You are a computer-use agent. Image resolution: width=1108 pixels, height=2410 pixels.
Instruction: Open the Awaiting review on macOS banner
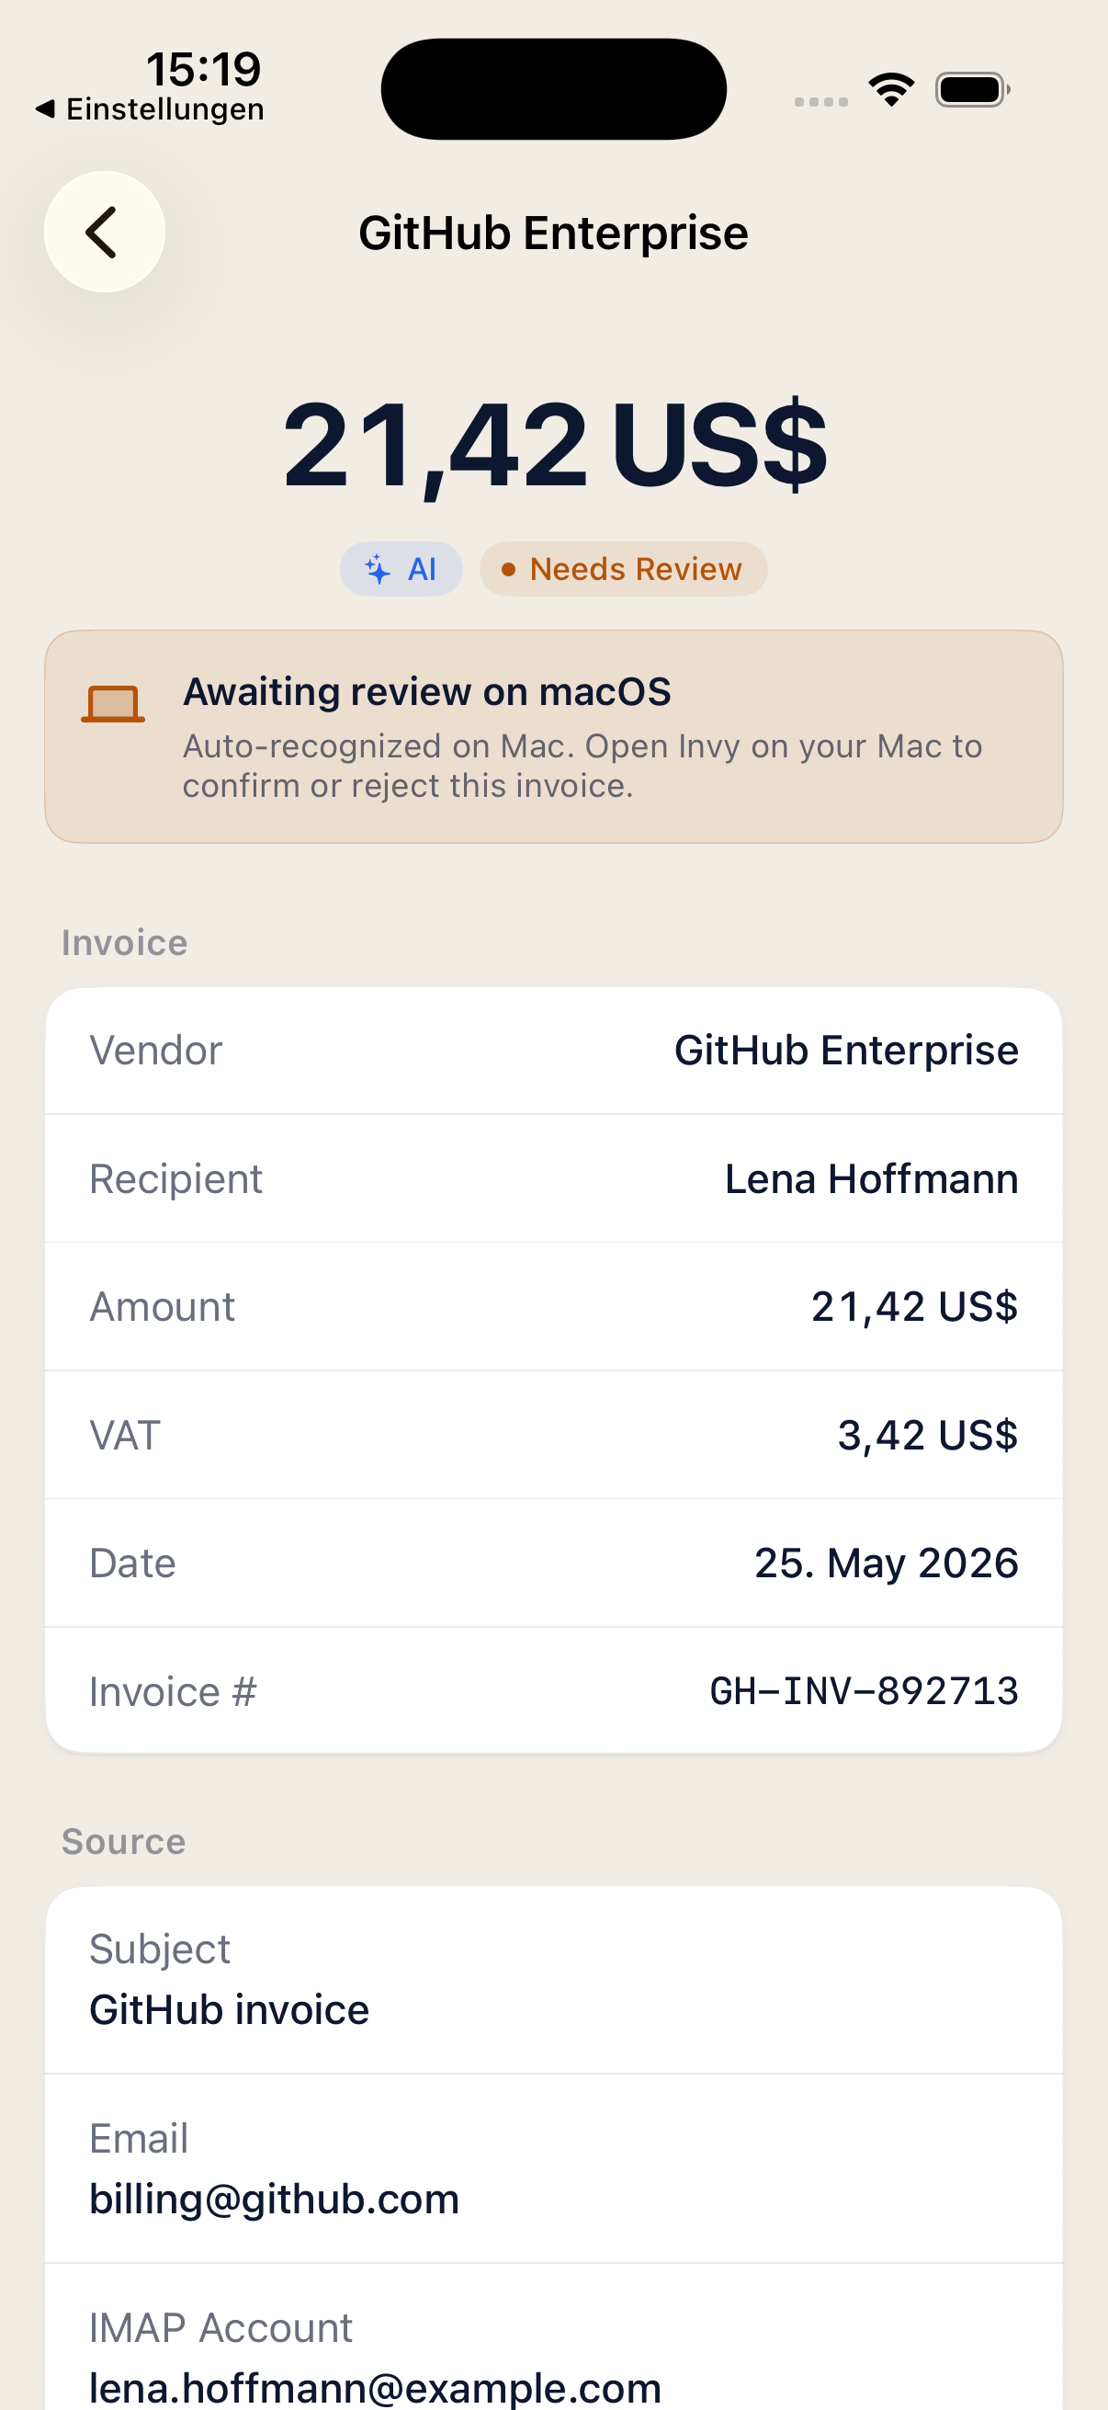(553, 736)
